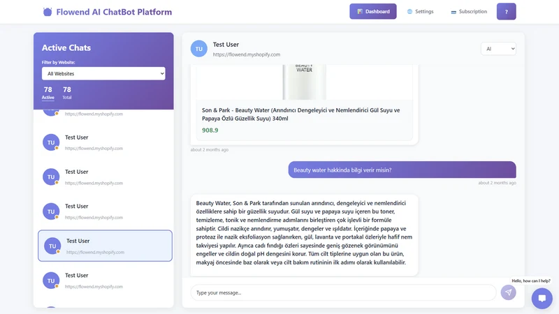The image size is (559, 314).
Task: Open Settings from the top navigation
Action: [421, 11]
